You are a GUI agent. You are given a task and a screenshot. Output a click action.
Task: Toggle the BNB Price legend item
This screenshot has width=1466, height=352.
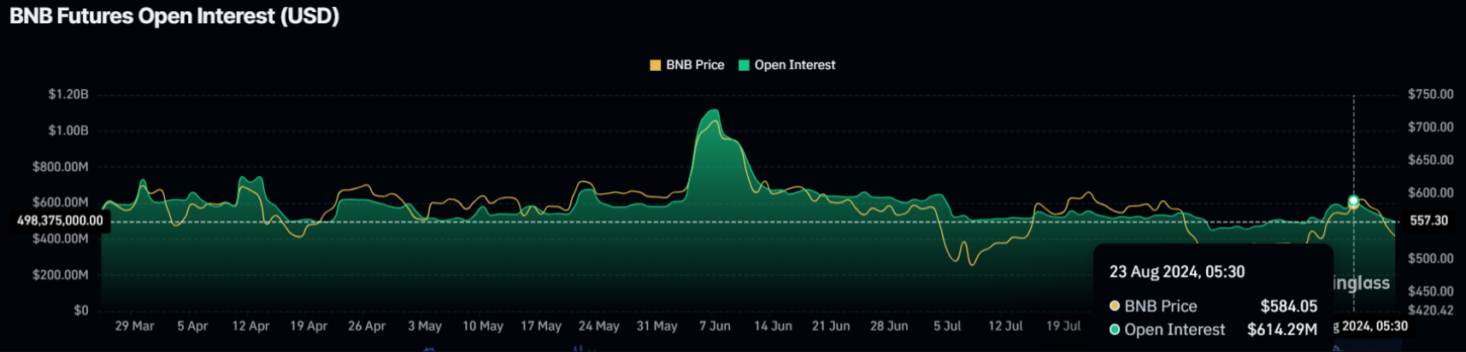coord(687,65)
